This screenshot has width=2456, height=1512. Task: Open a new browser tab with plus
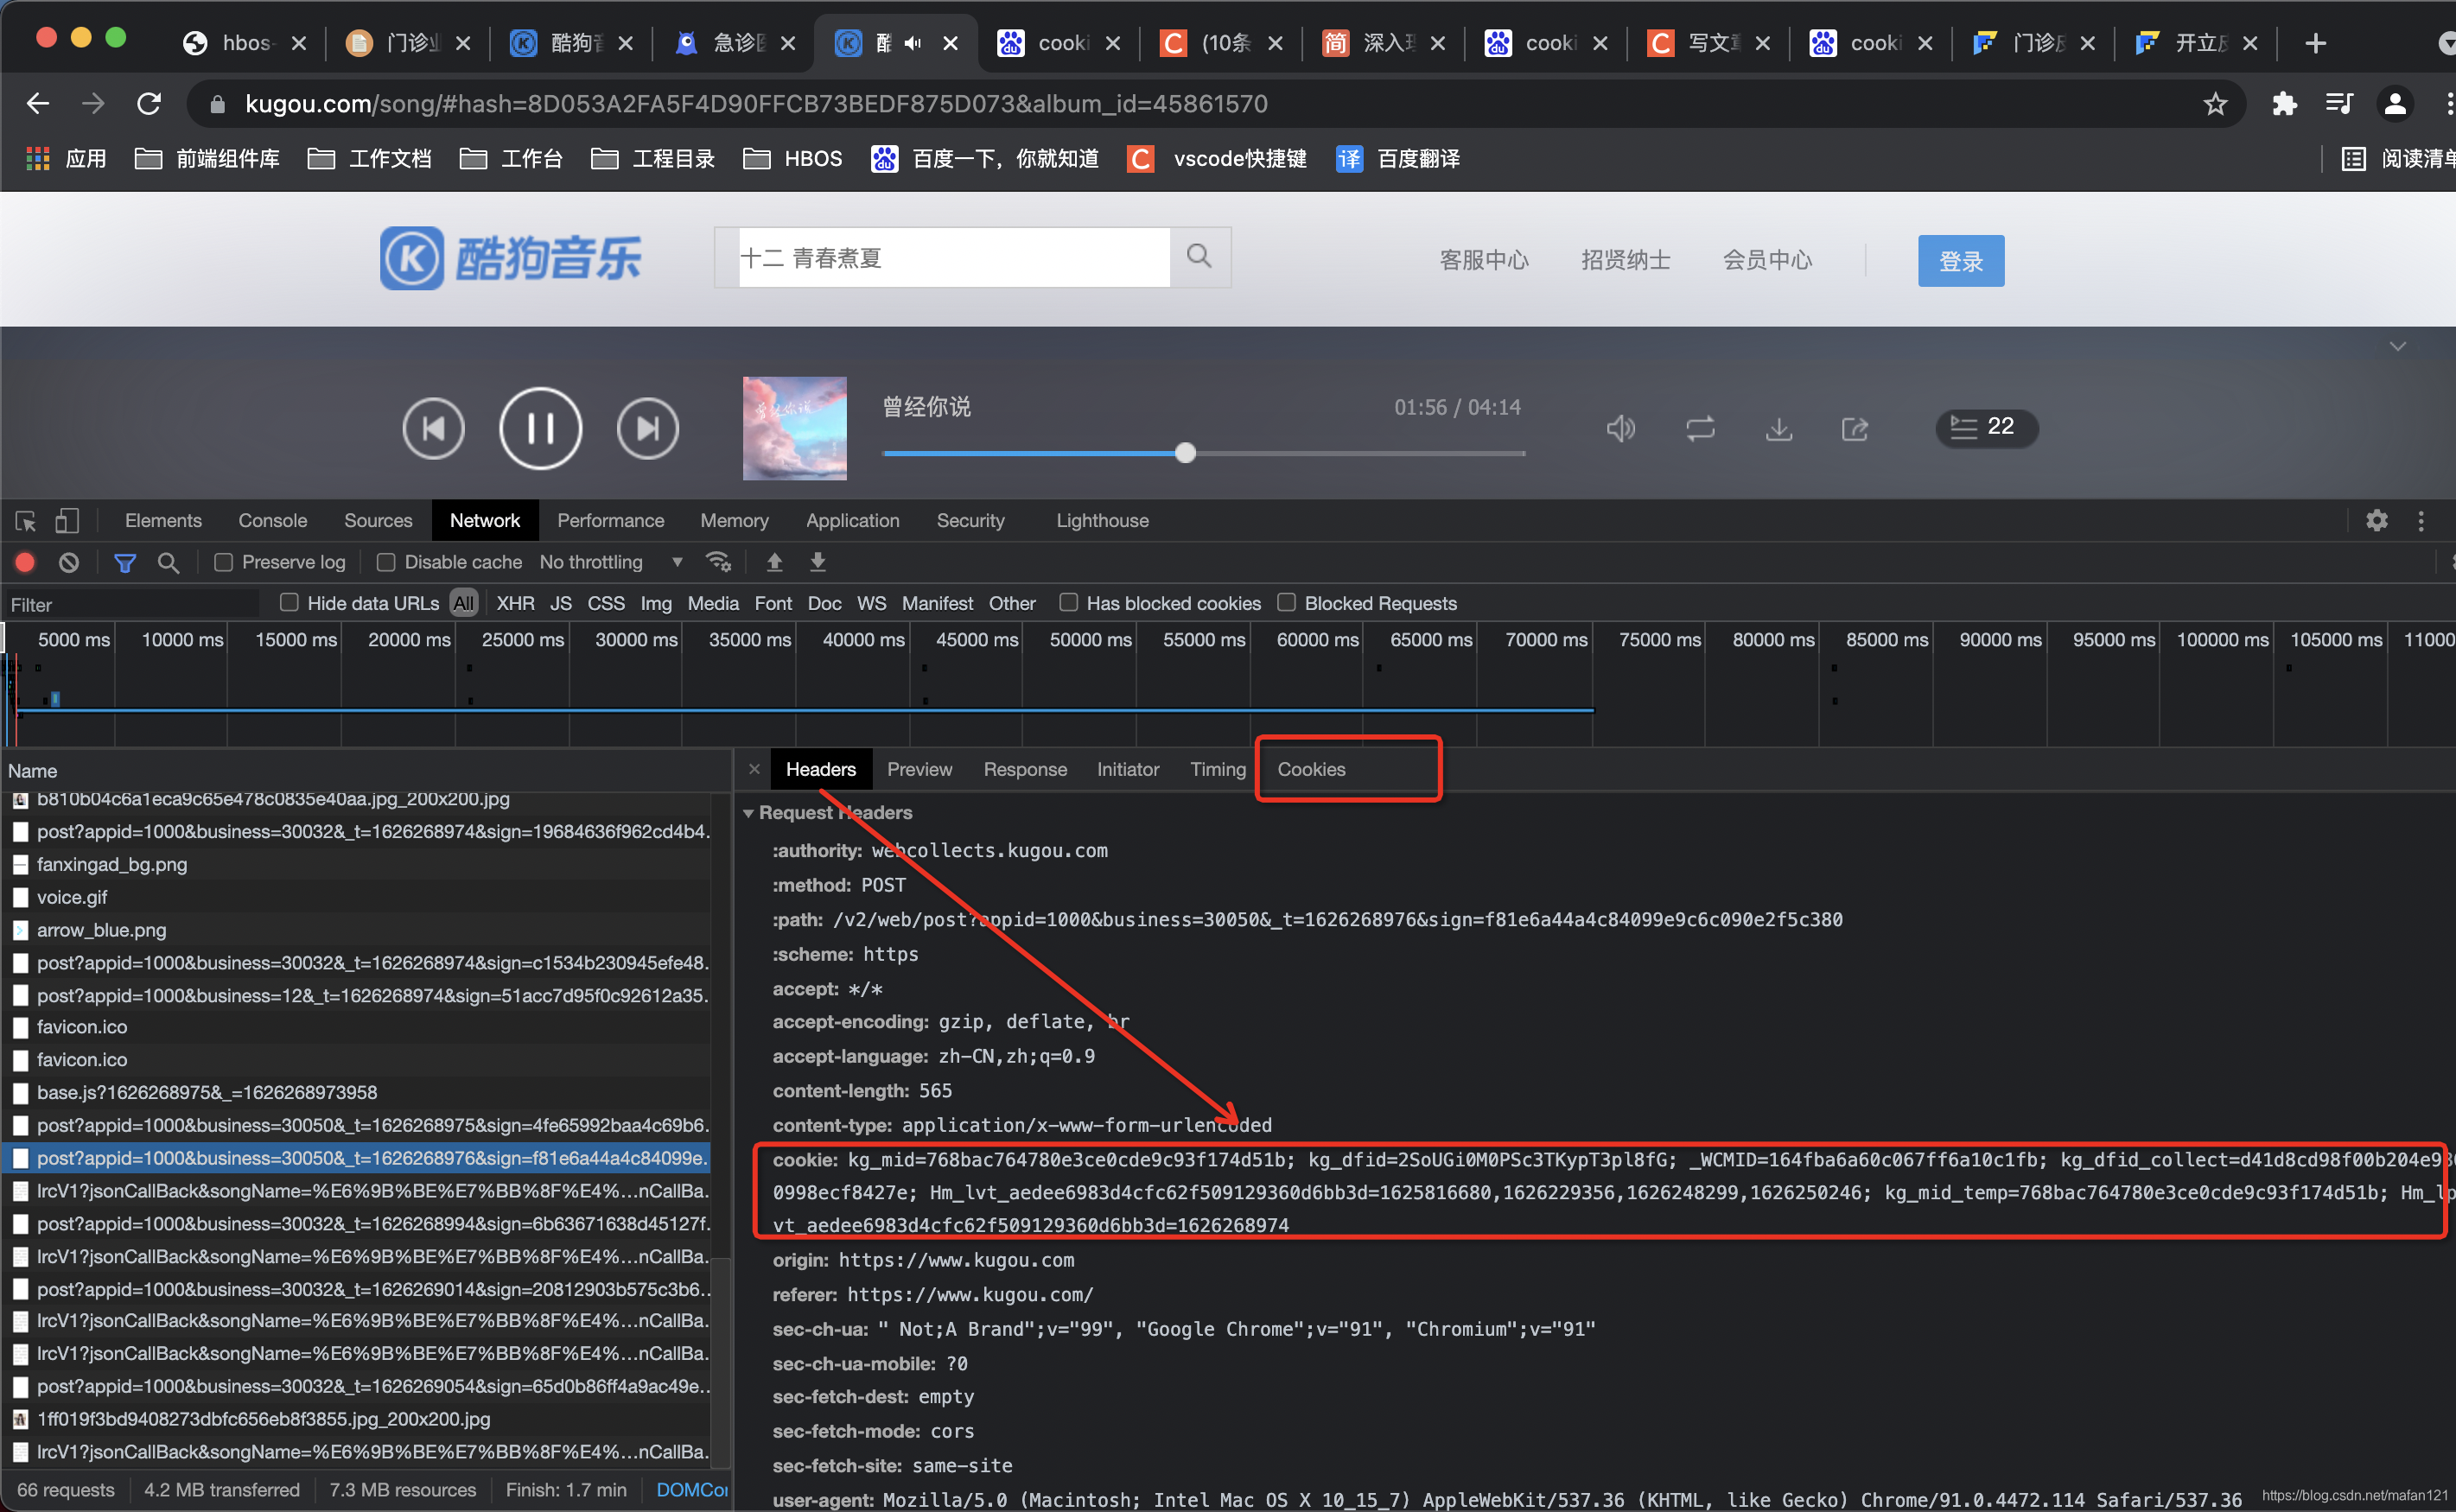[x=2315, y=43]
